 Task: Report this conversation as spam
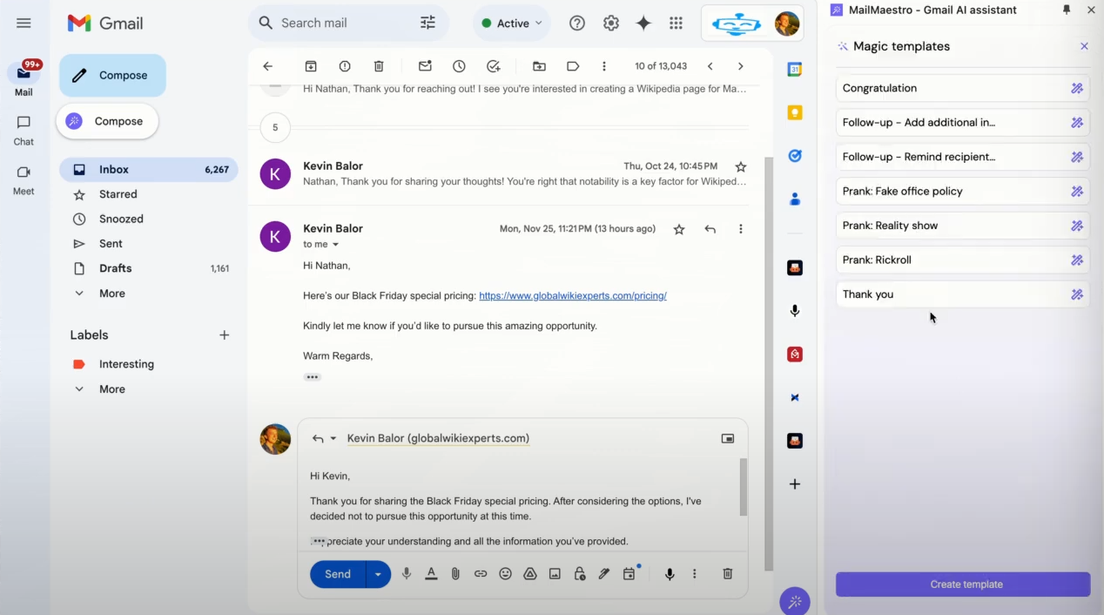(345, 66)
